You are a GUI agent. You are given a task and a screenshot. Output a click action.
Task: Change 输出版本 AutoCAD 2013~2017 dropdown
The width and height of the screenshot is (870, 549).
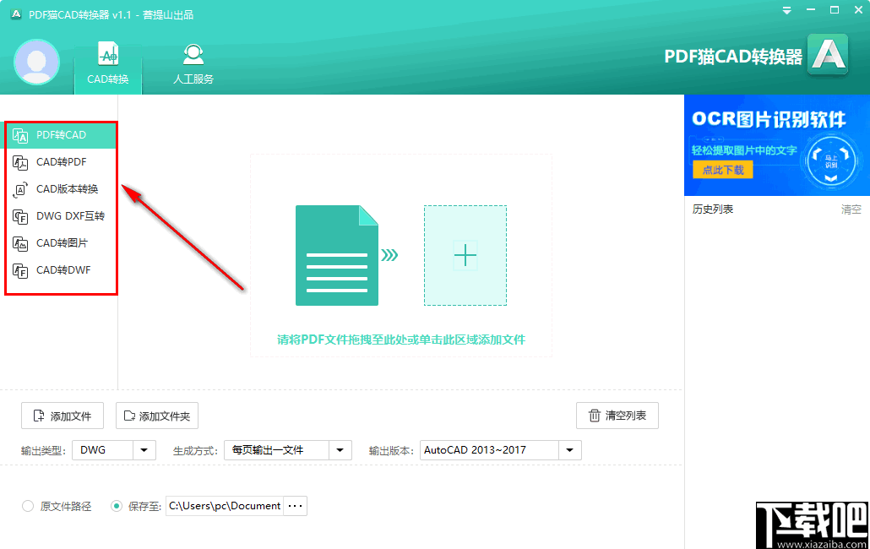coord(568,450)
